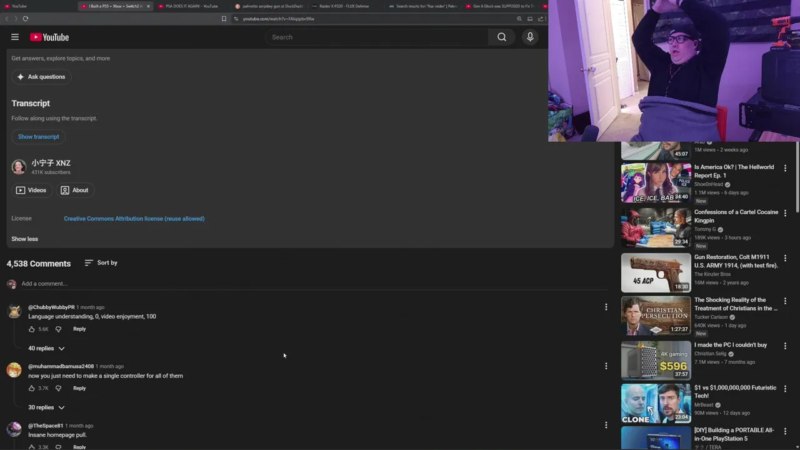This screenshot has height=450, width=800.
Task: Open more options for Cartel Cocaine Kingpin video
Action: pos(785,213)
